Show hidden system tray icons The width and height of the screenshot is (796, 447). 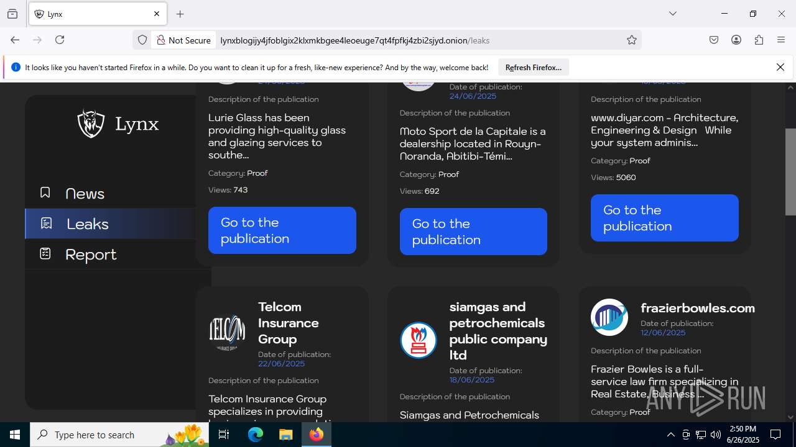(670, 435)
